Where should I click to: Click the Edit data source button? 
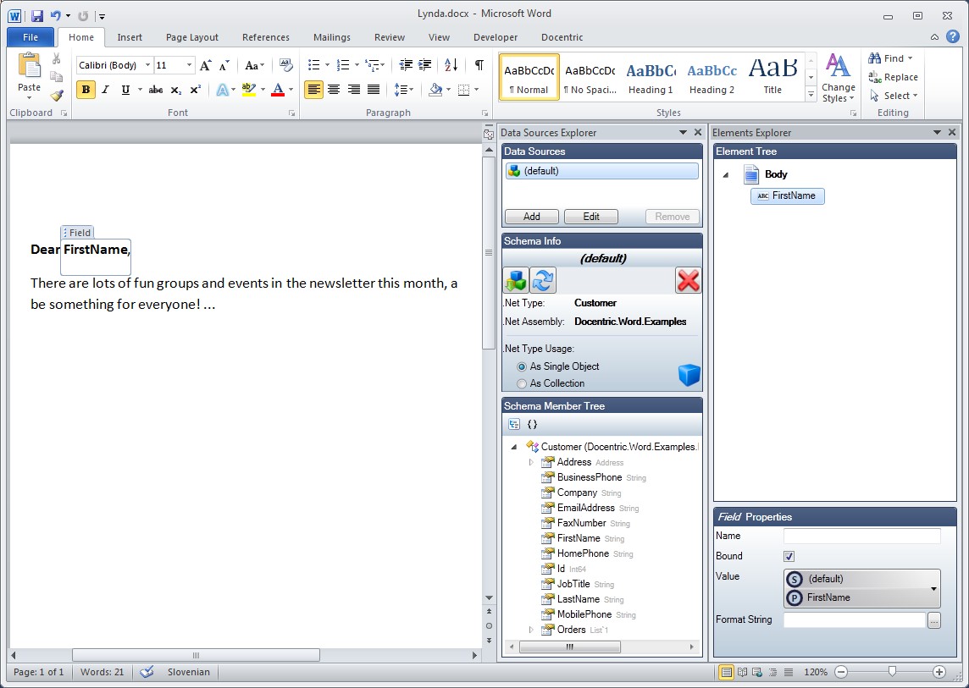coord(590,217)
